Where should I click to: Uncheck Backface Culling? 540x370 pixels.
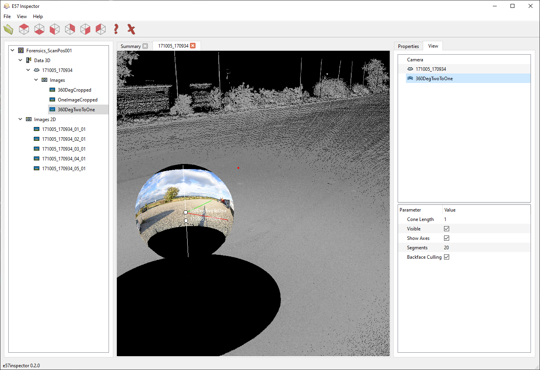click(x=446, y=257)
